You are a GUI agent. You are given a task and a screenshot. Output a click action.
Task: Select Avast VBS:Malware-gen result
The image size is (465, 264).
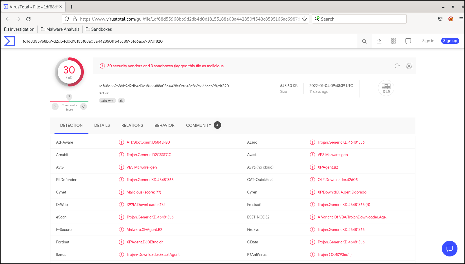[333, 155]
